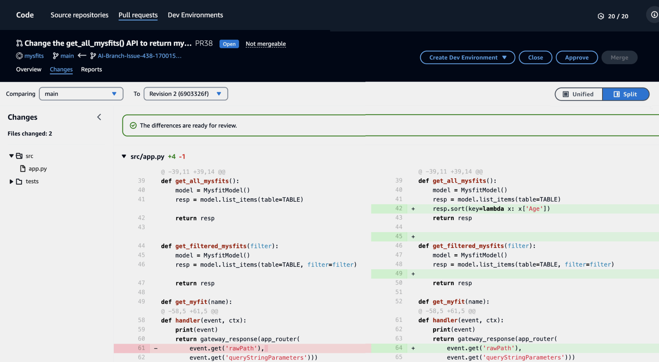
Task: Switch to Split diff view
Action: [x=626, y=94]
